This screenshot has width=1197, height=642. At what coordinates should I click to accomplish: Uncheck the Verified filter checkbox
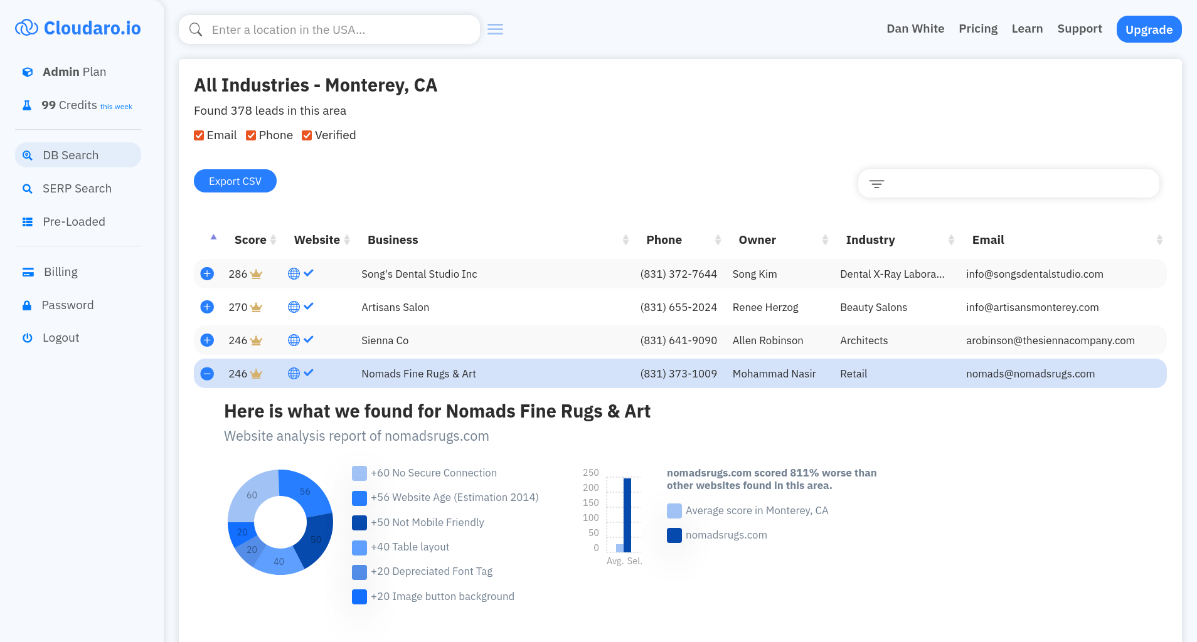307,135
